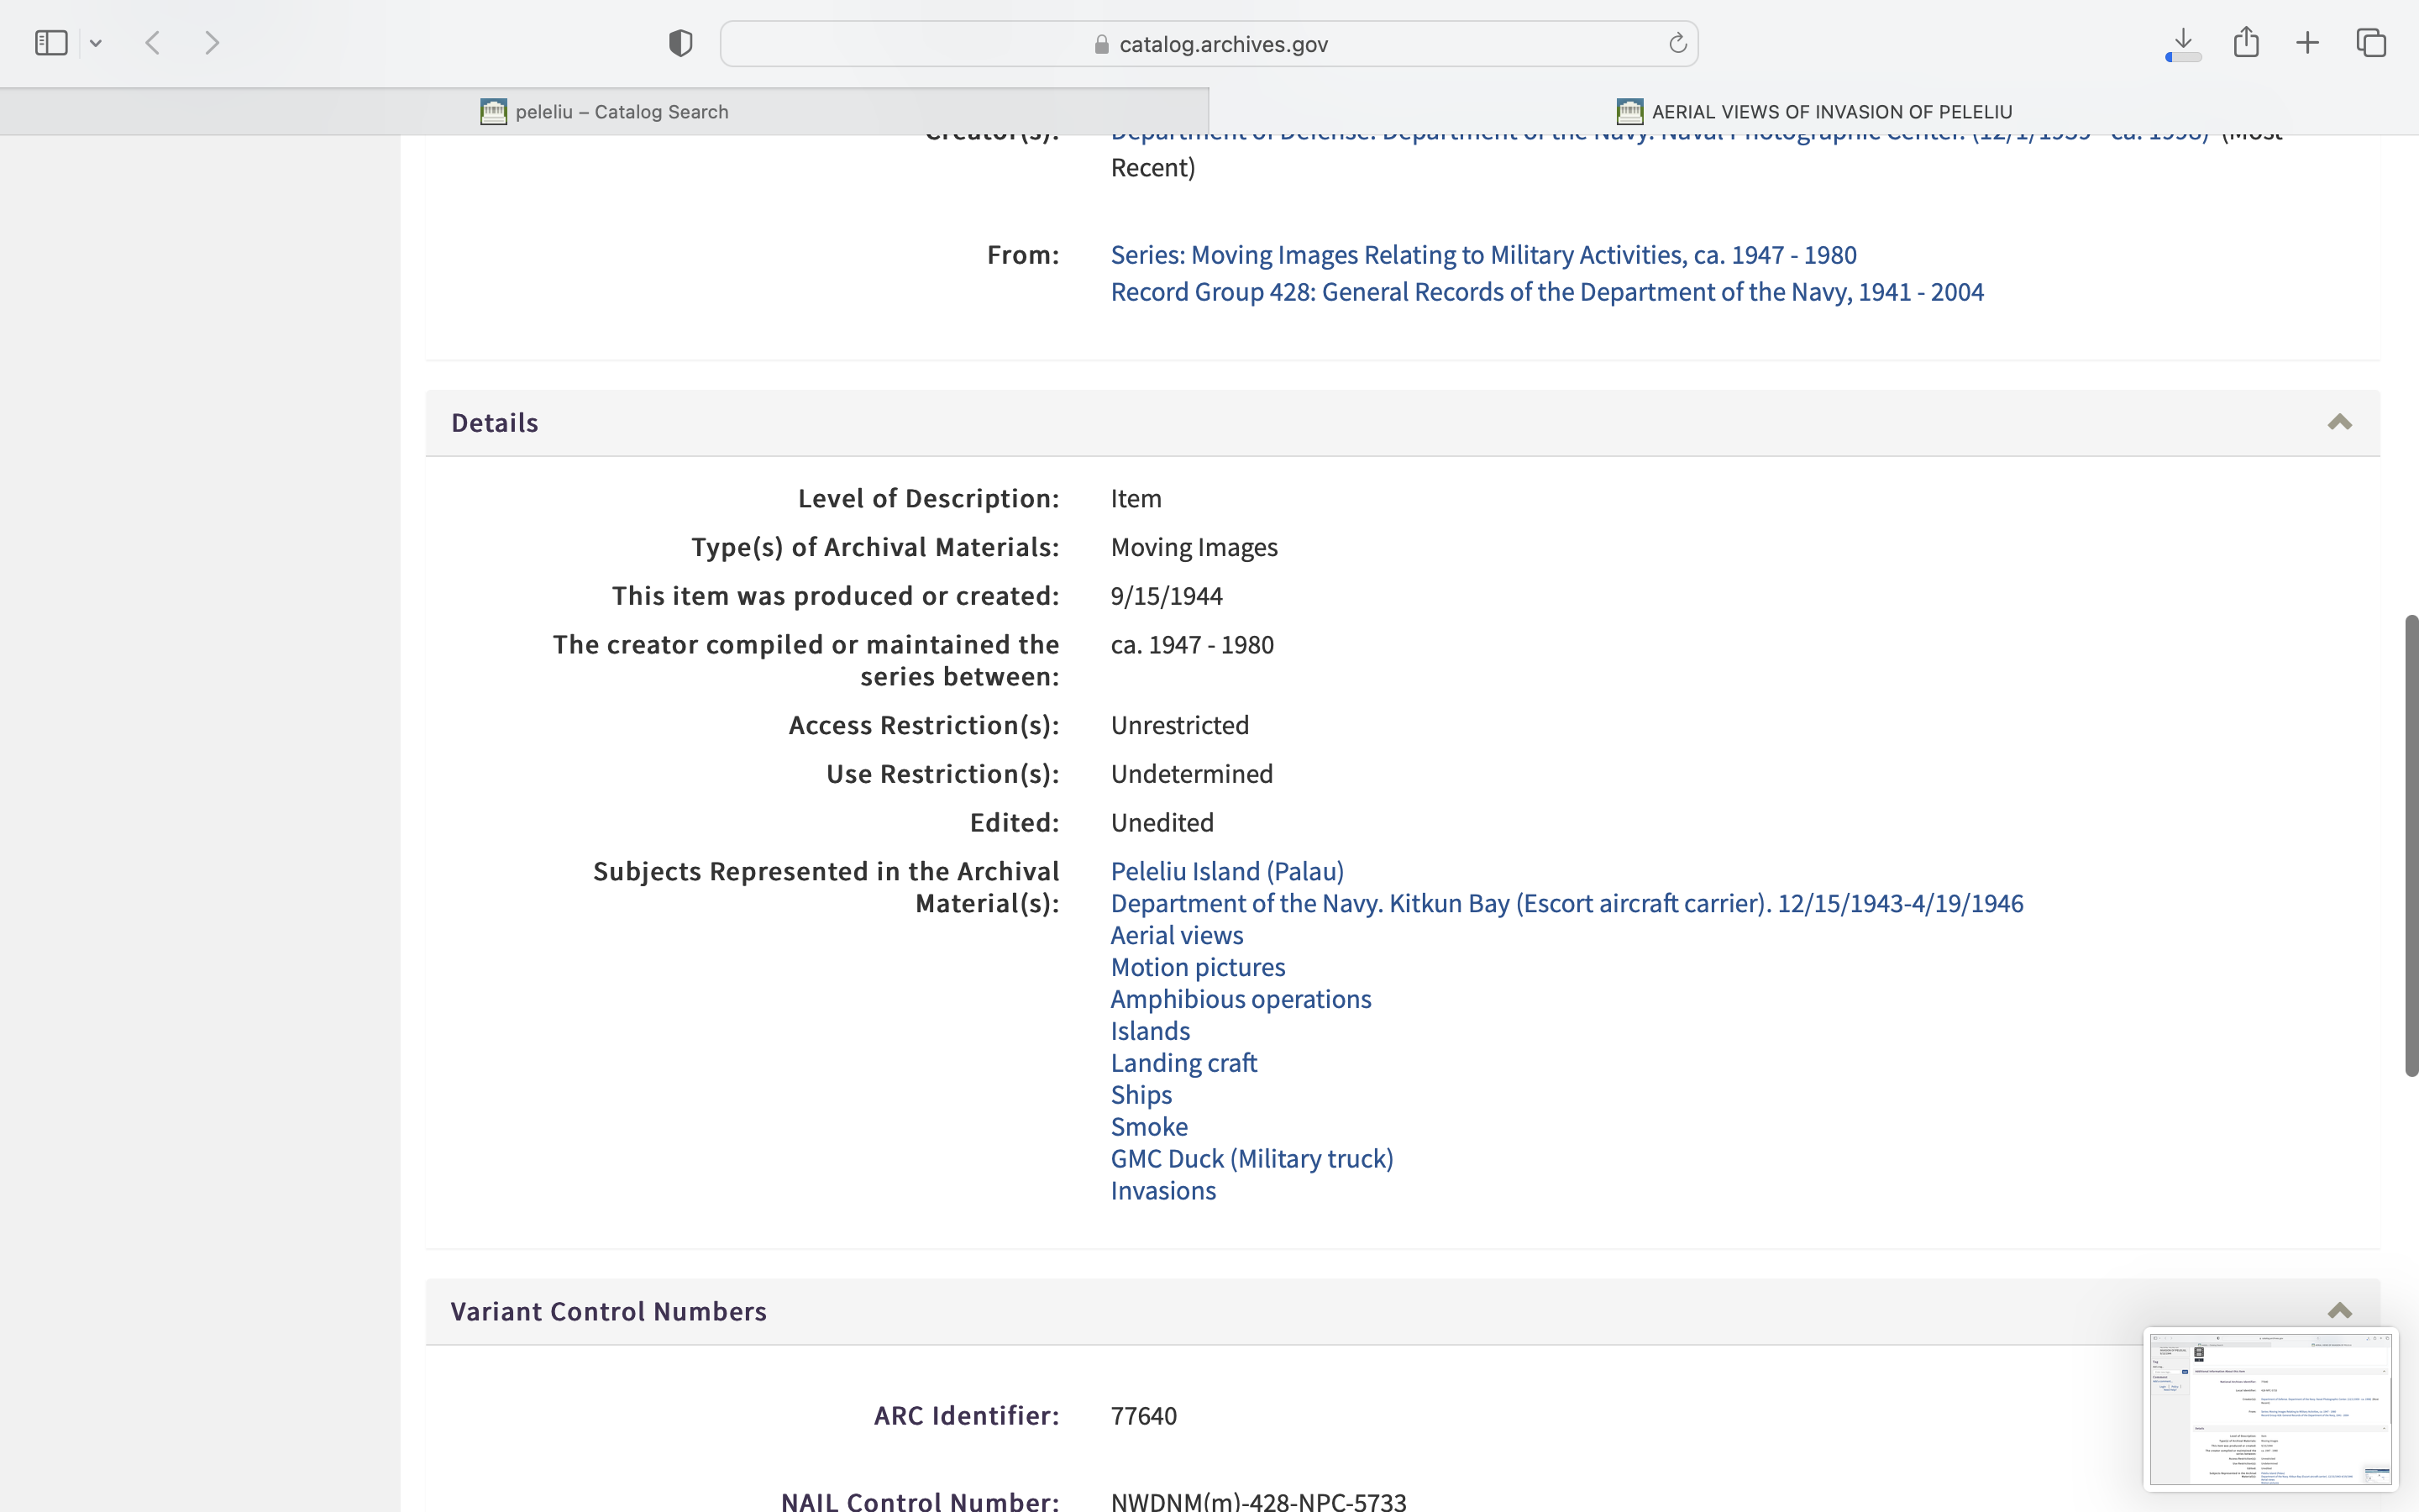Open the privacy shield report icon
The image size is (2419, 1512).
(680, 43)
